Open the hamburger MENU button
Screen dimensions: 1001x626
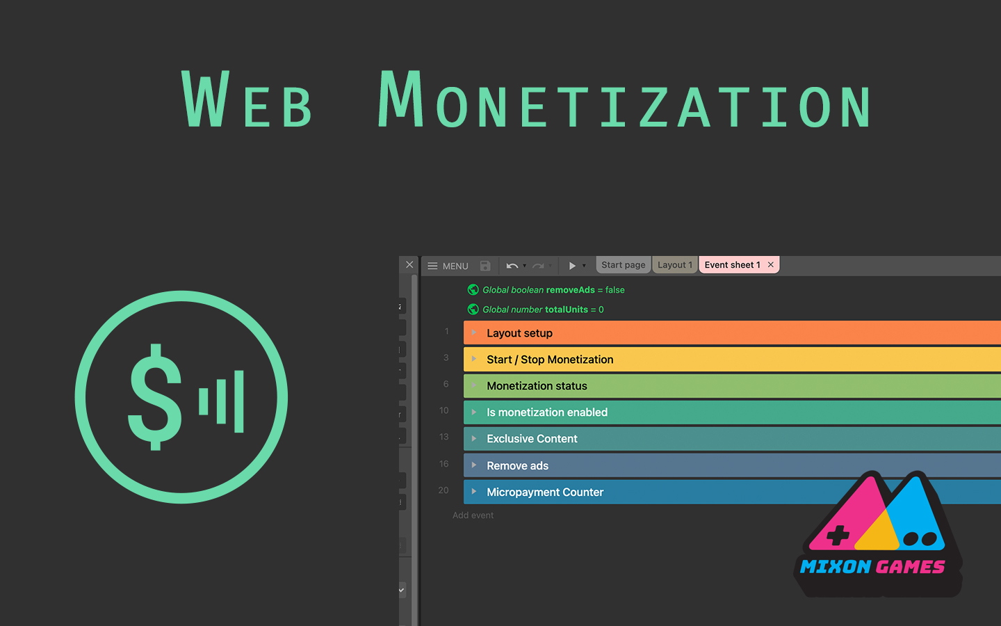[x=448, y=266]
